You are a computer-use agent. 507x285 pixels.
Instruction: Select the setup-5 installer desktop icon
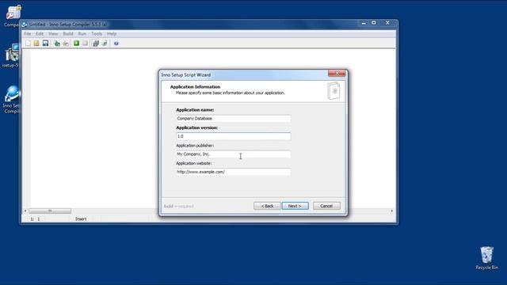point(10,56)
